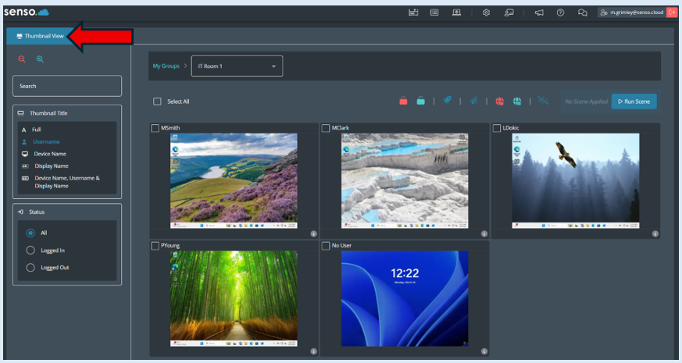682x363 pixels.
Task: Select the Logged In status radio
Action: tap(31, 250)
